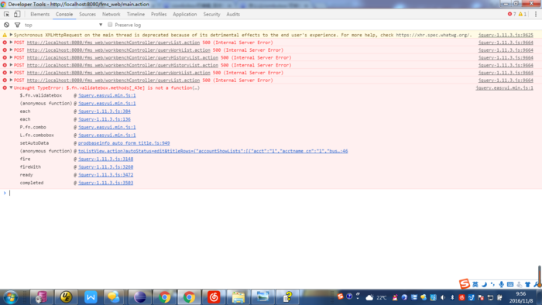Click the Sogou soft keyboard icon

coord(510,284)
